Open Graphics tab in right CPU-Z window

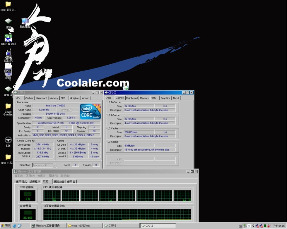[165, 98]
